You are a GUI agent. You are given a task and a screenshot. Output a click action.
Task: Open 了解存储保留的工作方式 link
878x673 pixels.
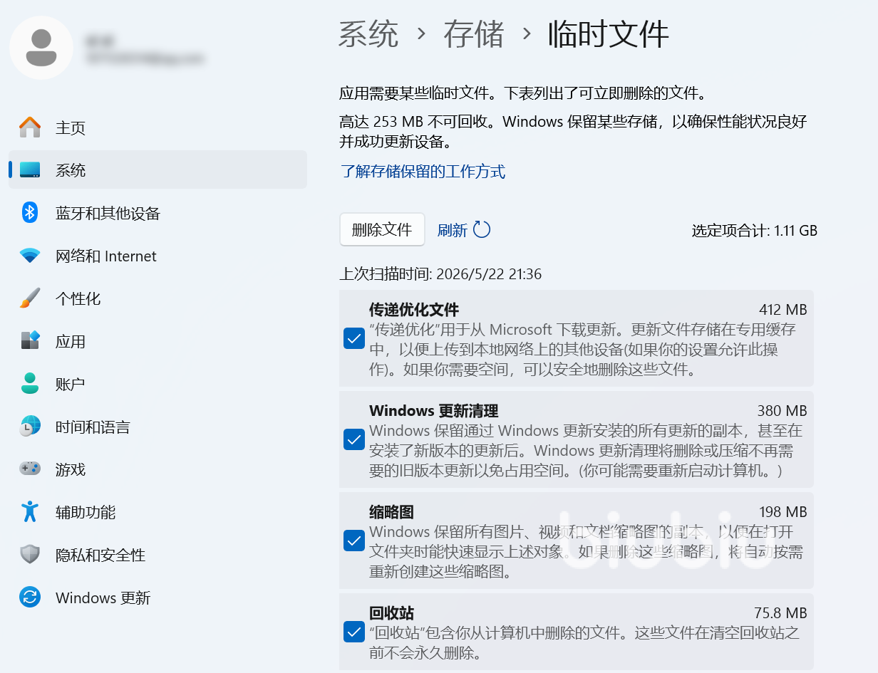(423, 171)
